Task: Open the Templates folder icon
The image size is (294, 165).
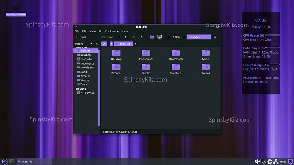Action: pos(176,67)
